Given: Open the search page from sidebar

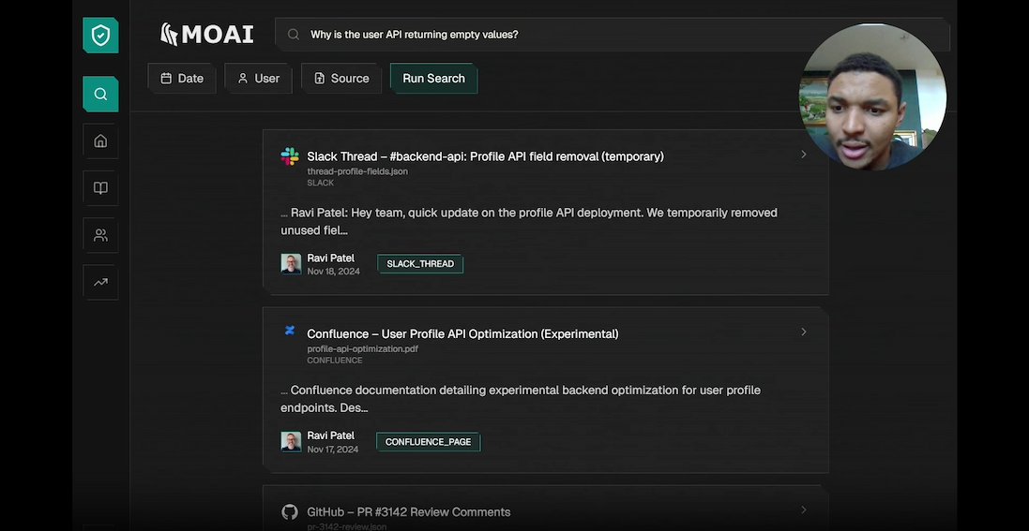Looking at the screenshot, I should 100,94.
